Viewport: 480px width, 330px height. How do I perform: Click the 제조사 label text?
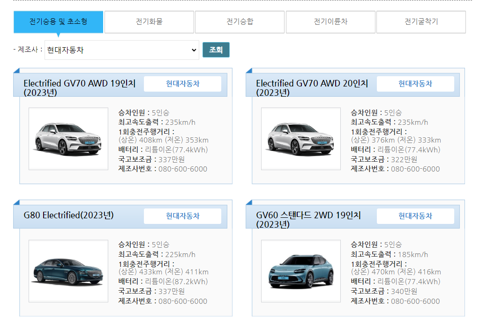pos(28,50)
